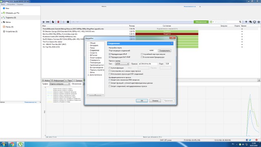Image resolution: width=261 pixels, height=147 pixels.
Task: Click the search magnifier icon in toolbar
Action: [240, 22]
